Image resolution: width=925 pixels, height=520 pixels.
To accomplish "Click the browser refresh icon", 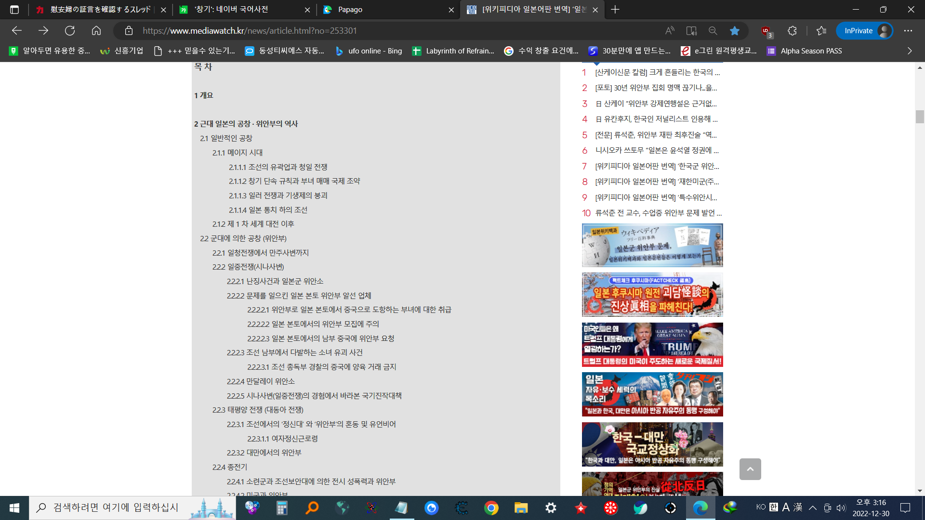I will [70, 31].
